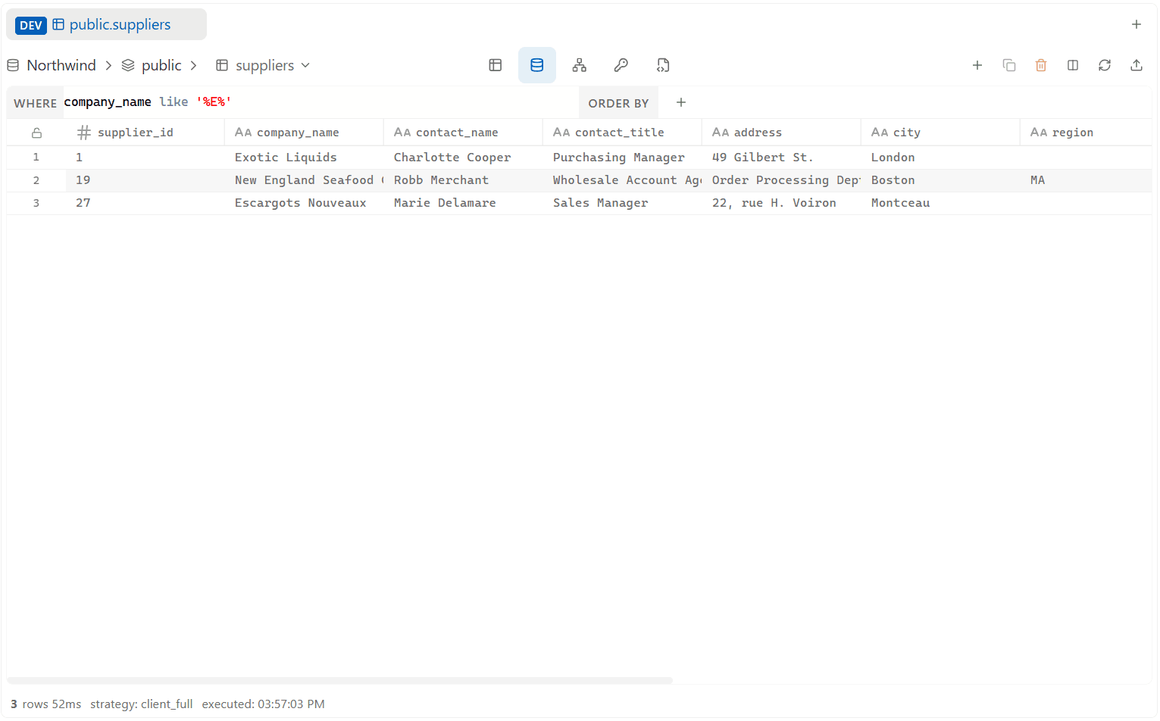Select the Sales Manager cell
Image resolution: width=1160 pixels, height=721 pixels.
[x=622, y=203]
